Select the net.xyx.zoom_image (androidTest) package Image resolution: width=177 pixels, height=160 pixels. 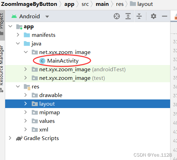click(82, 70)
